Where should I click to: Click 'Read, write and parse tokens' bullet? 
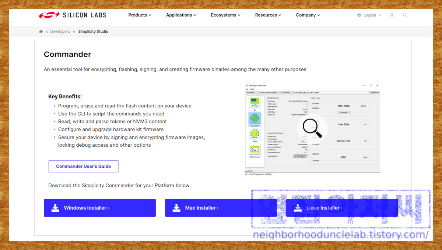pyautogui.click(x=112, y=121)
